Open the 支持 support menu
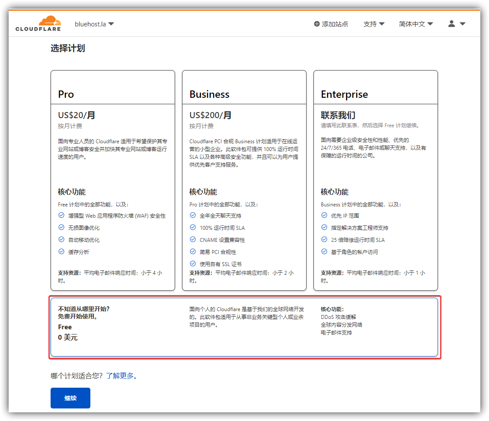Viewport: 489px width, 421px height. pyautogui.click(x=374, y=24)
